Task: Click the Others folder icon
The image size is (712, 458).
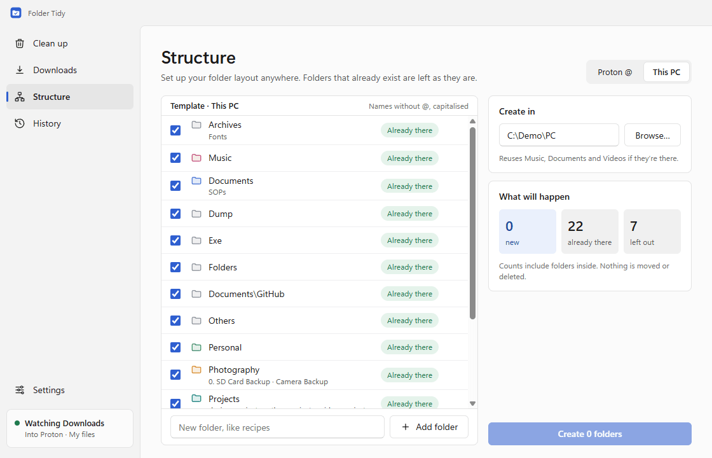Action: click(x=196, y=321)
